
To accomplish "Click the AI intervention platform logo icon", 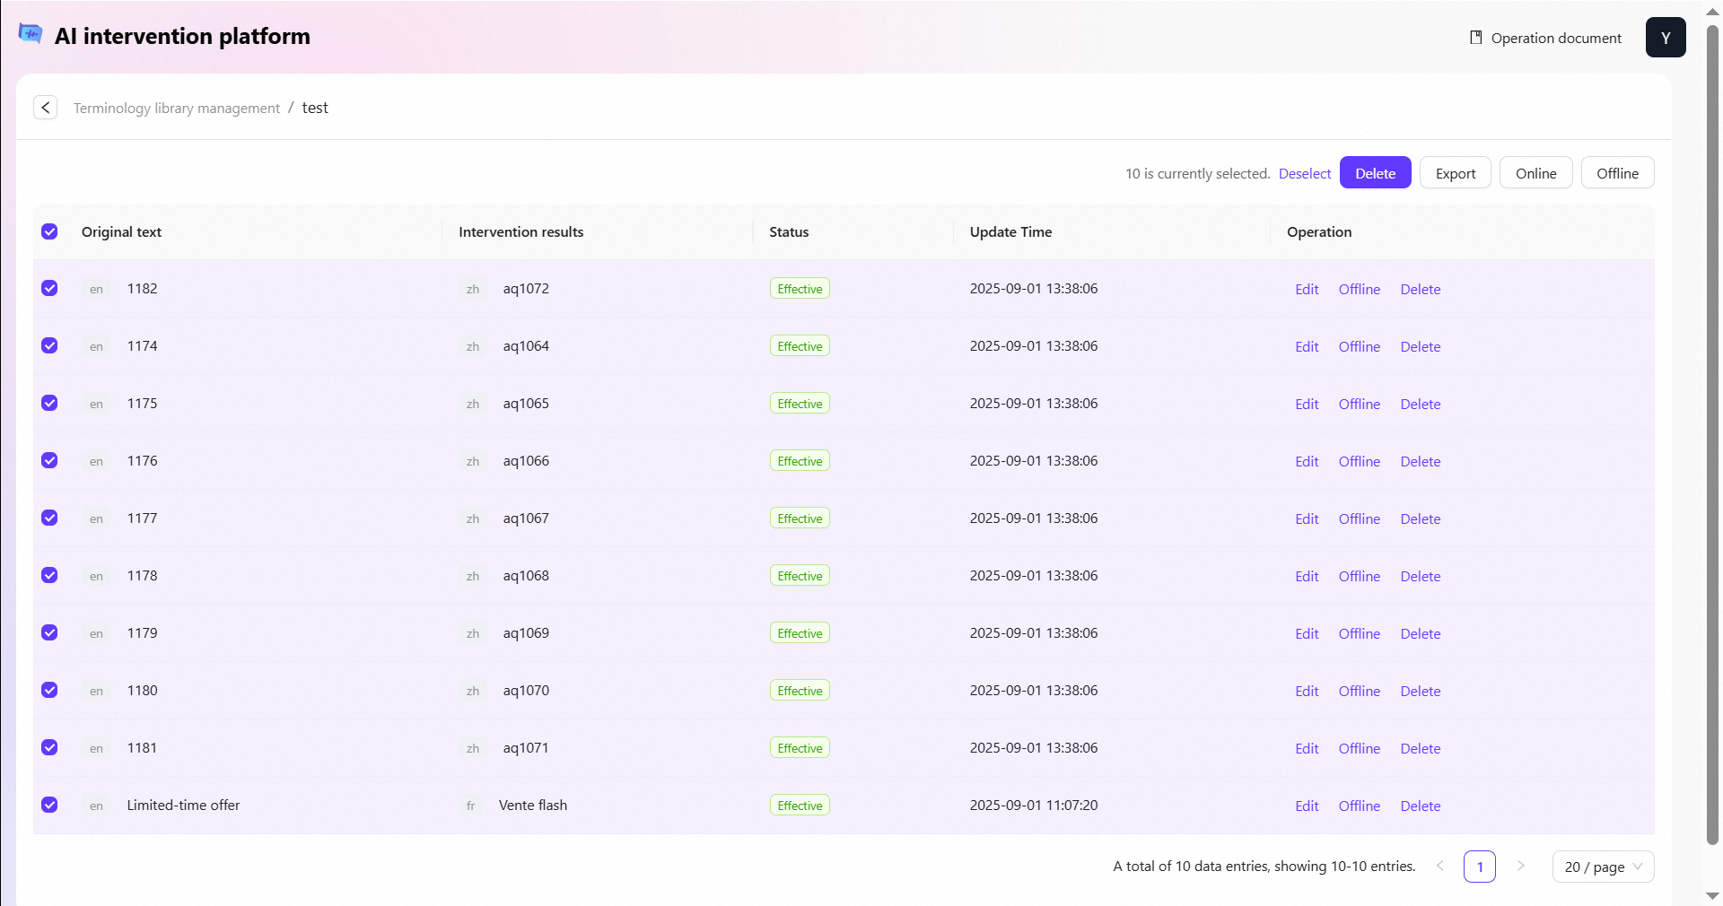I will click(31, 34).
